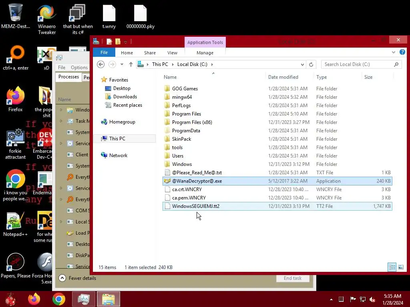The height and width of the screenshot is (307, 410).
Task: Sort by the Name column header
Action: click(x=213, y=77)
